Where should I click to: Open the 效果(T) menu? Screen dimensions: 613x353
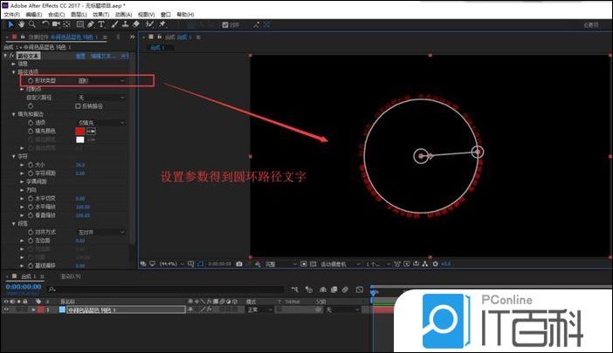click(x=101, y=15)
